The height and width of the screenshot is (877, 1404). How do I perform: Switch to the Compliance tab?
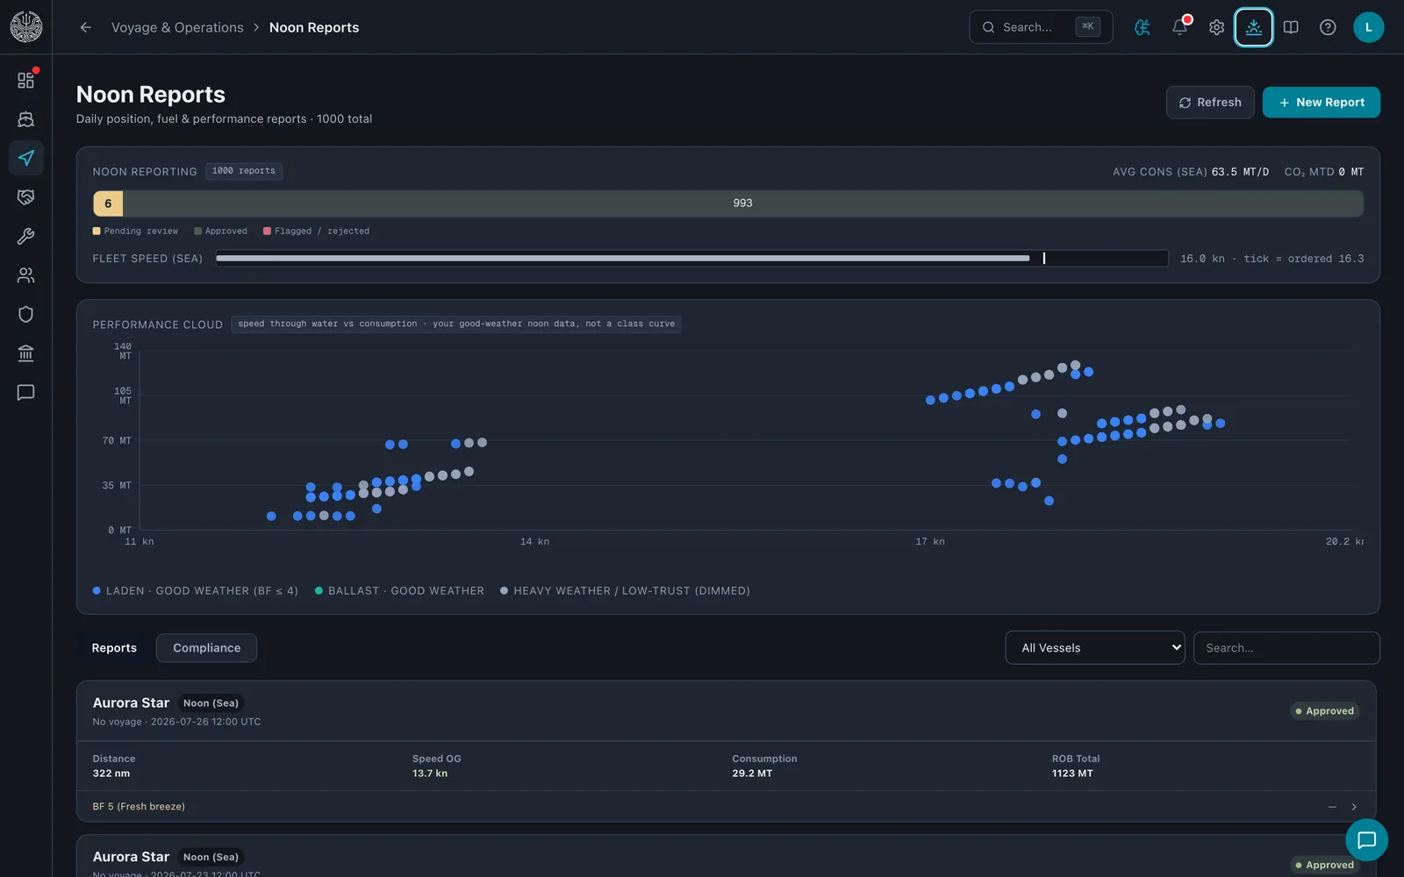(206, 648)
